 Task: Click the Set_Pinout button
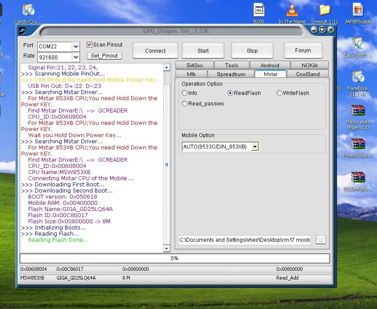tap(104, 56)
